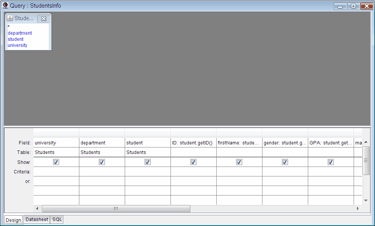Uncheck Show for student column
The width and height of the screenshot is (375, 226).
click(x=148, y=162)
